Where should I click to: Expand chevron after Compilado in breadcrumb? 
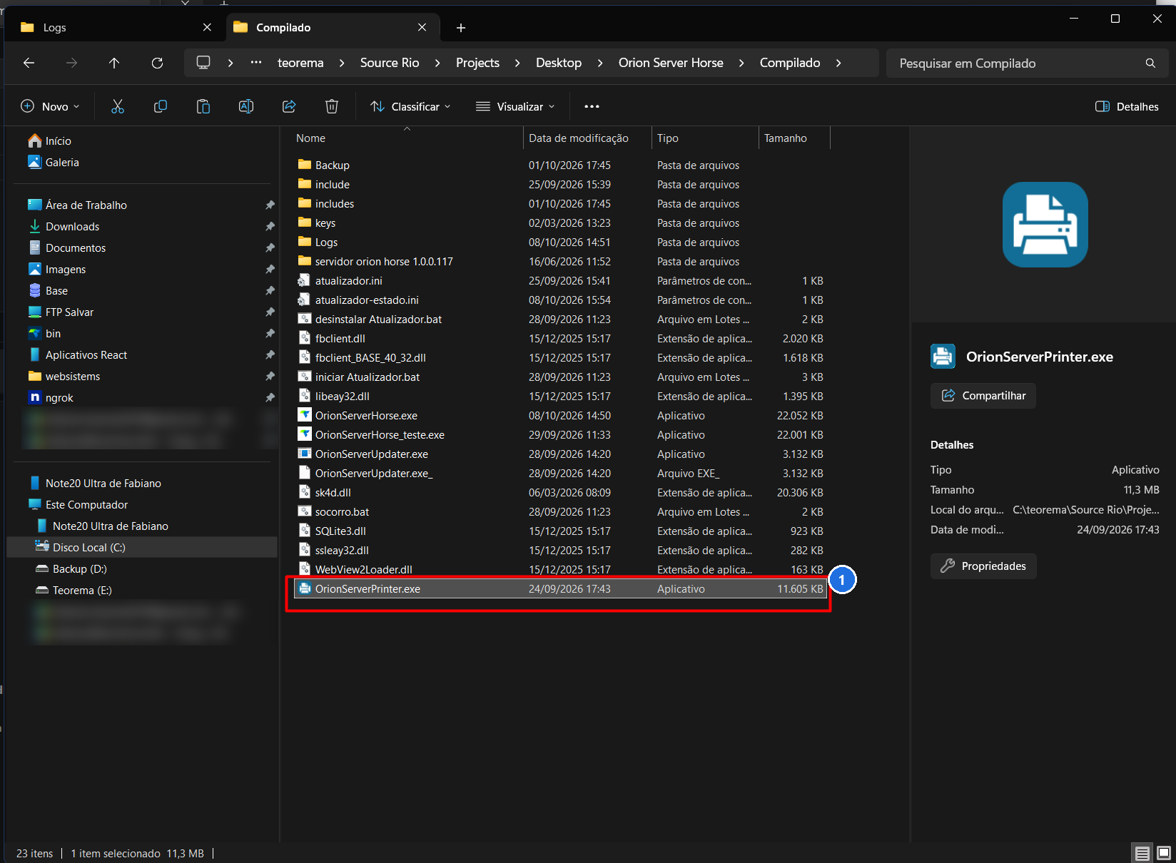838,63
